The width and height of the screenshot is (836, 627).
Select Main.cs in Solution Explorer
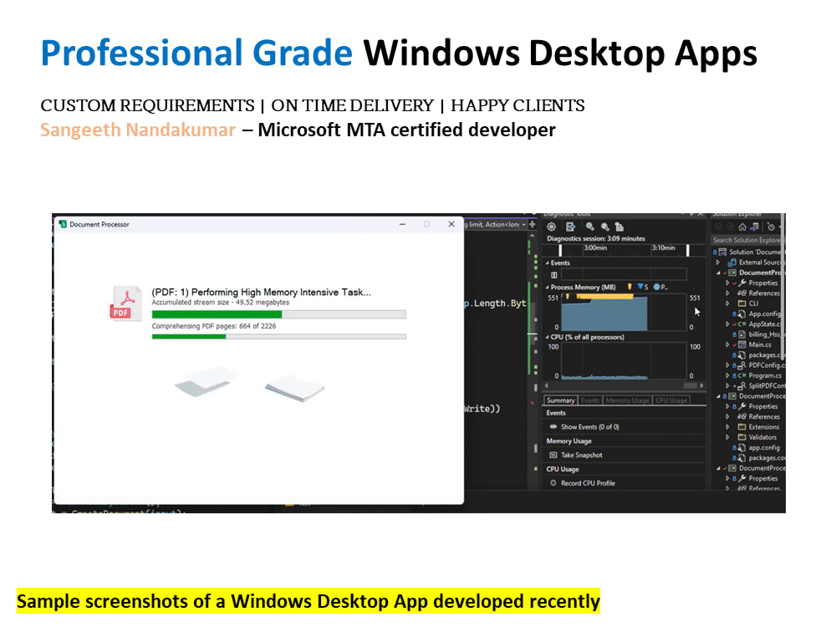click(x=760, y=344)
